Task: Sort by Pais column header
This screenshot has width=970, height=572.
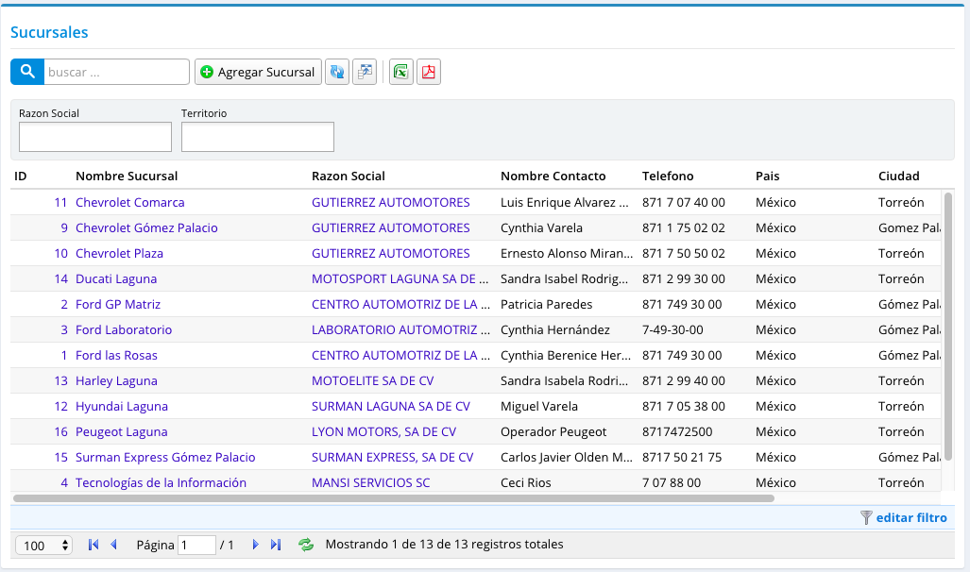Action: click(767, 177)
